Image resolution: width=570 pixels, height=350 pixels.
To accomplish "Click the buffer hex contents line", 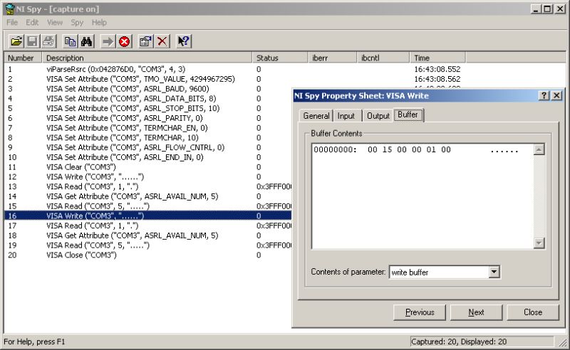I will [415, 149].
